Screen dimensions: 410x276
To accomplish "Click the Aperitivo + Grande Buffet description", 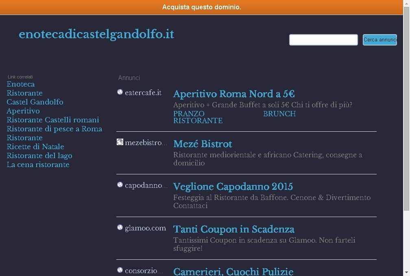I will [262, 105].
